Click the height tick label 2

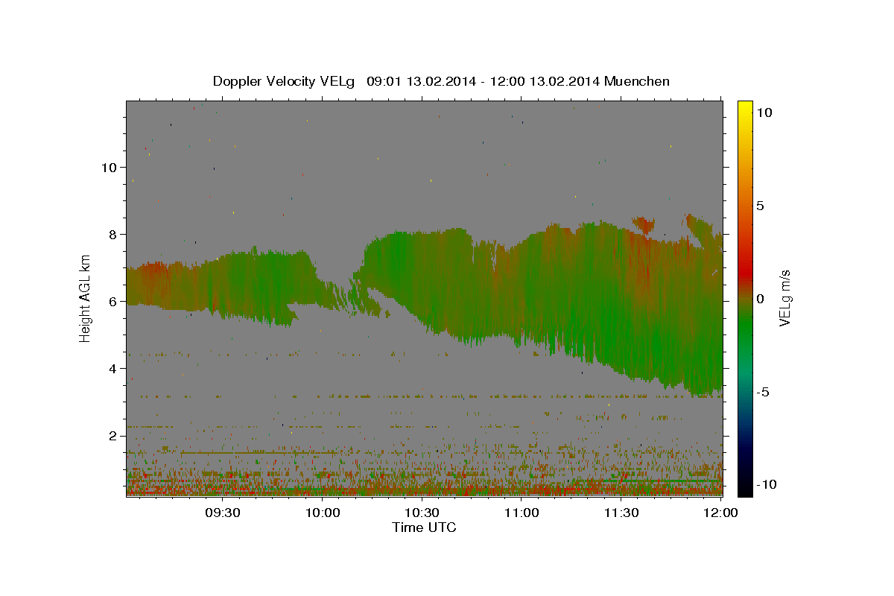point(112,436)
